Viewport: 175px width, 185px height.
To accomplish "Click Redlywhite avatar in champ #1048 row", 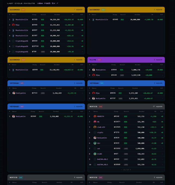I will [14, 116].
